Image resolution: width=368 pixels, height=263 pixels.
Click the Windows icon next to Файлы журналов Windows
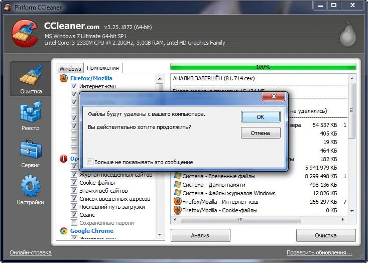coord(177,193)
